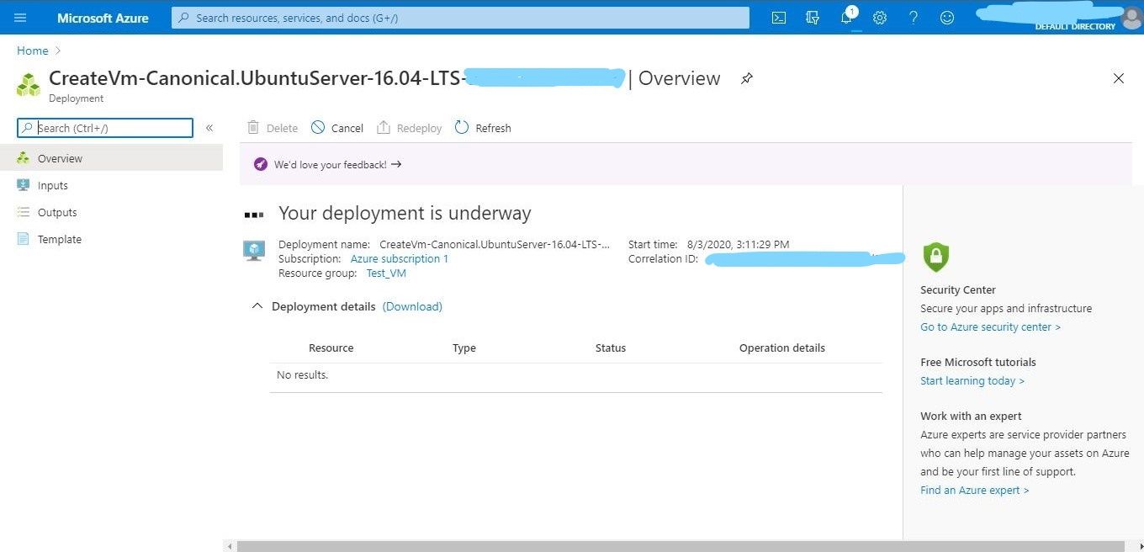This screenshot has height=552, width=1144.
Task: Click the Home breadcrumb
Action: click(x=32, y=50)
